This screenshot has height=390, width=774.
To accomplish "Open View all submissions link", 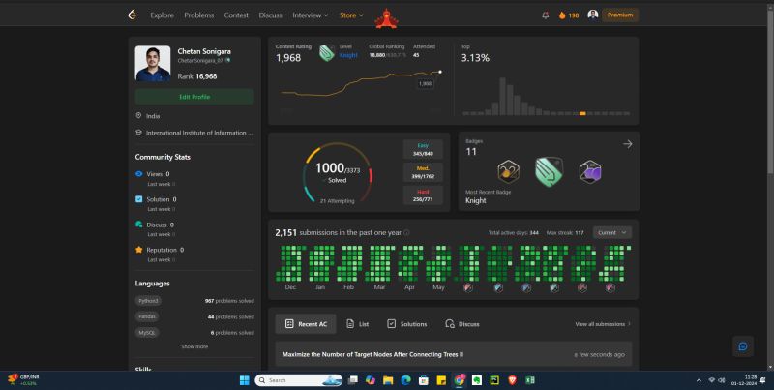I will point(603,324).
